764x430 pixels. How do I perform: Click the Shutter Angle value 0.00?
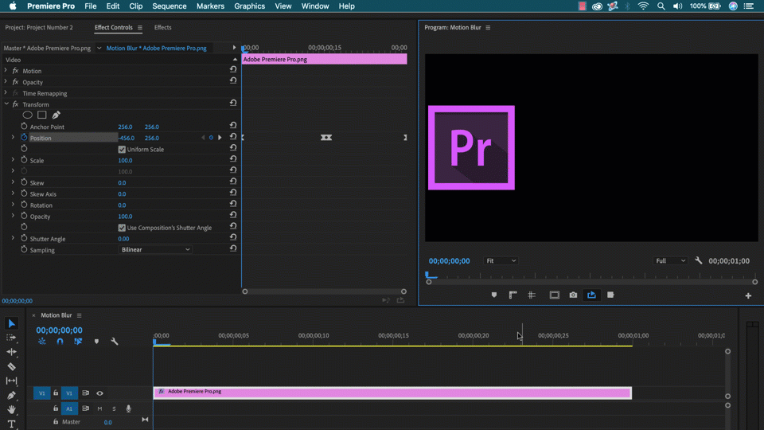[x=123, y=239]
